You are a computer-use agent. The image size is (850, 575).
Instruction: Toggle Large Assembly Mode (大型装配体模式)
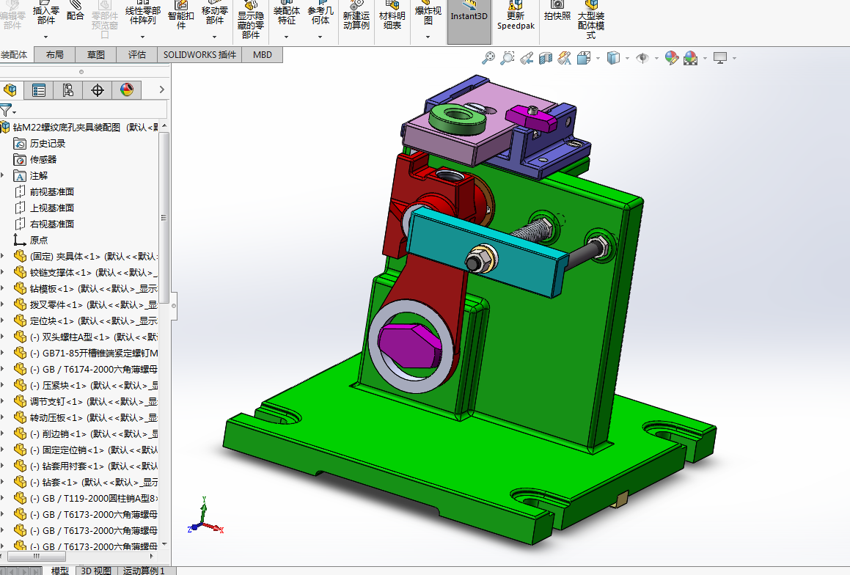coord(591,20)
